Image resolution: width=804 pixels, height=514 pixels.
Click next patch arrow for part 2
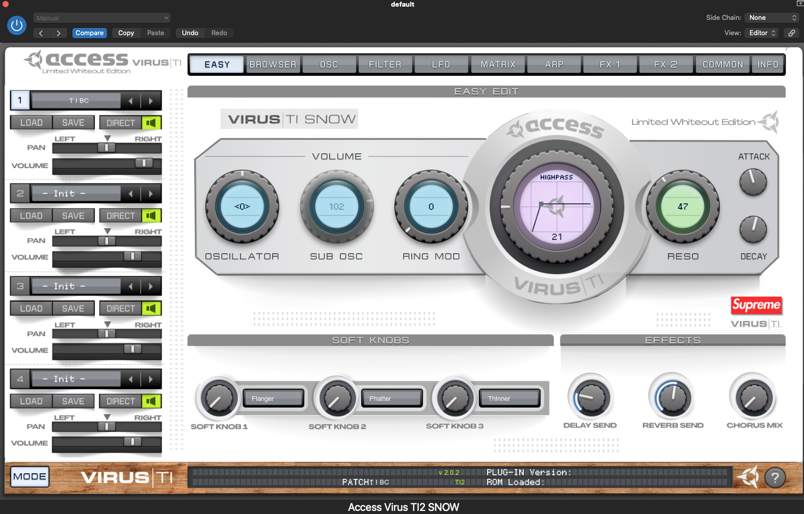pyautogui.click(x=151, y=194)
